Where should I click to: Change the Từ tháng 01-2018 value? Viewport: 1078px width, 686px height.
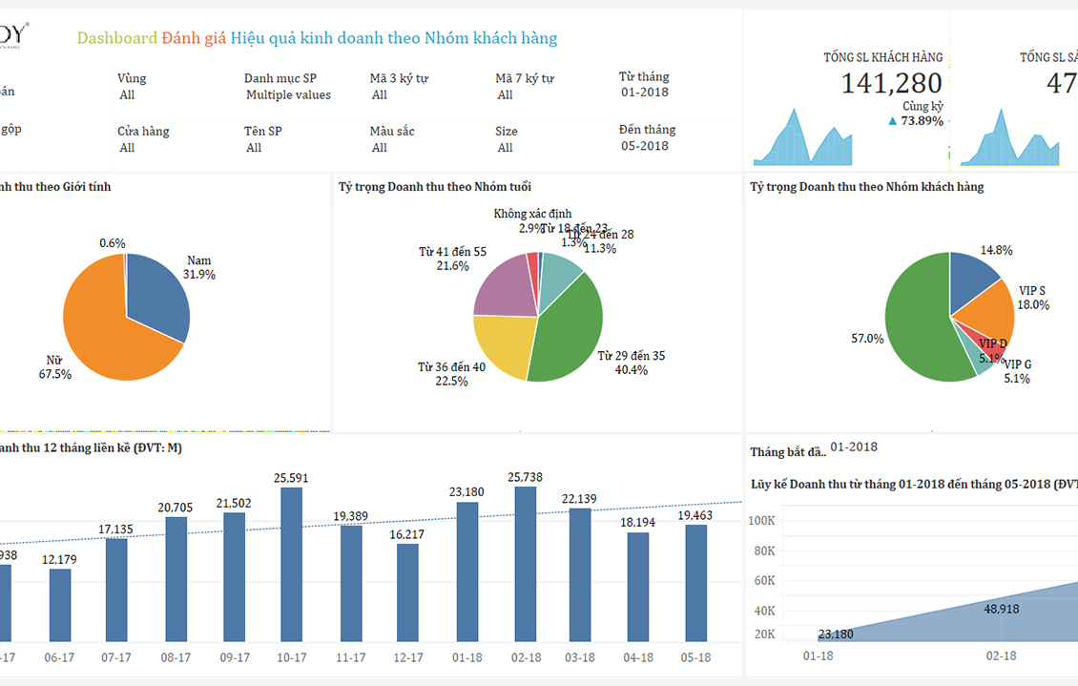coord(645,93)
